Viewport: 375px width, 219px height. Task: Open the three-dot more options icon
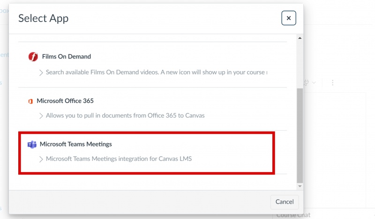[x=332, y=82]
